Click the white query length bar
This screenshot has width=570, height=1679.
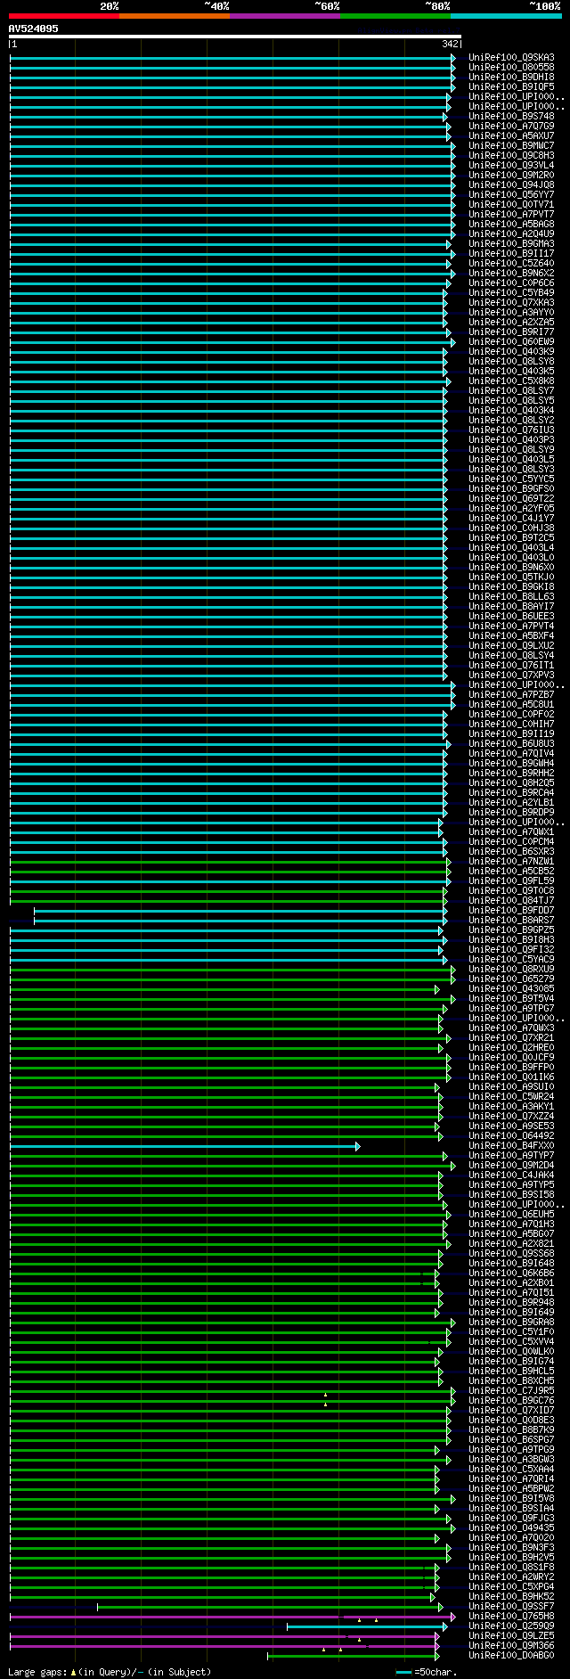(x=235, y=37)
